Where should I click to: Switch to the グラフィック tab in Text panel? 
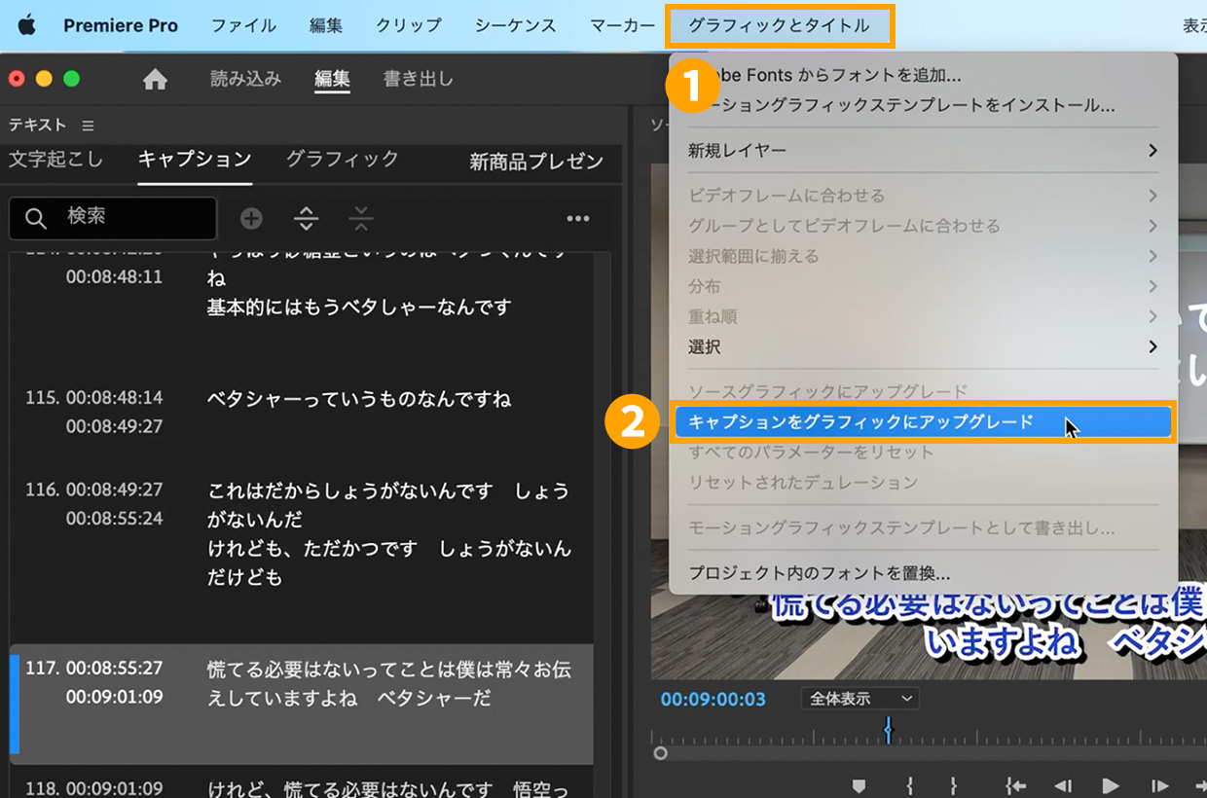click(343, 160)
